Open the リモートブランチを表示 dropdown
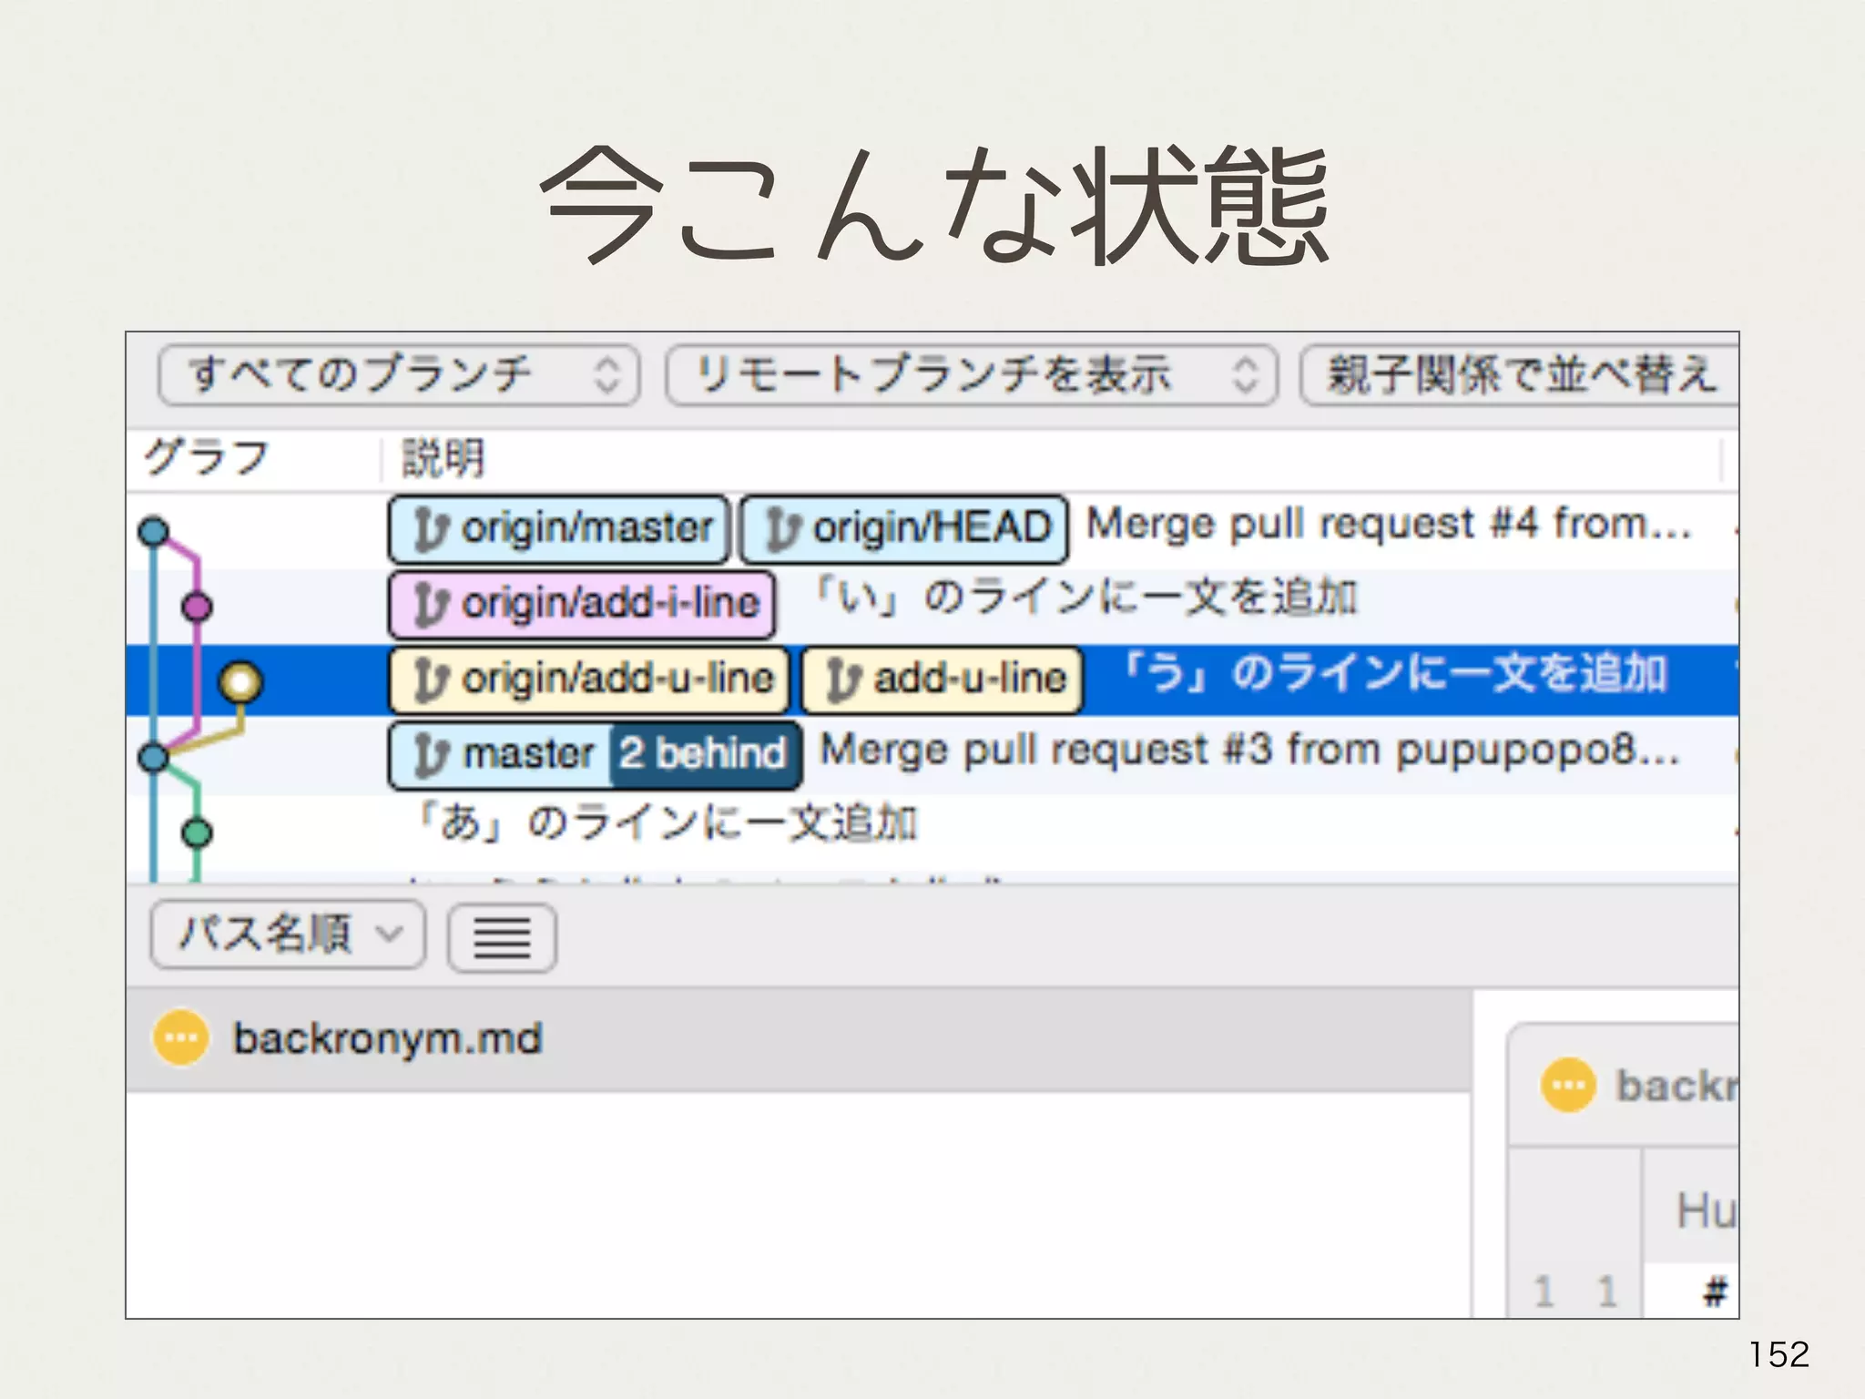Screen dimensions: 1865x1399 [x=971, y=374]
